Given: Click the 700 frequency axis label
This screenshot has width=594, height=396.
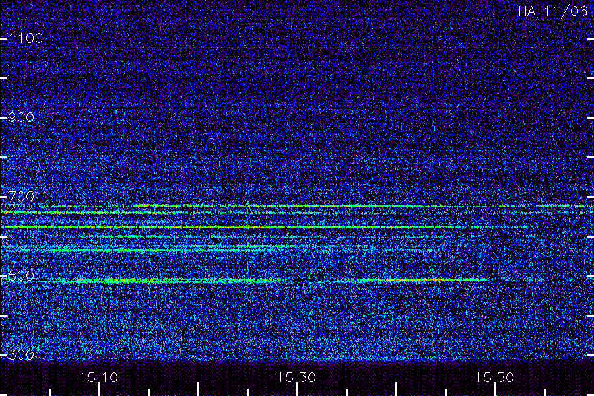Looking at the screenshot, I should [21, 196].
